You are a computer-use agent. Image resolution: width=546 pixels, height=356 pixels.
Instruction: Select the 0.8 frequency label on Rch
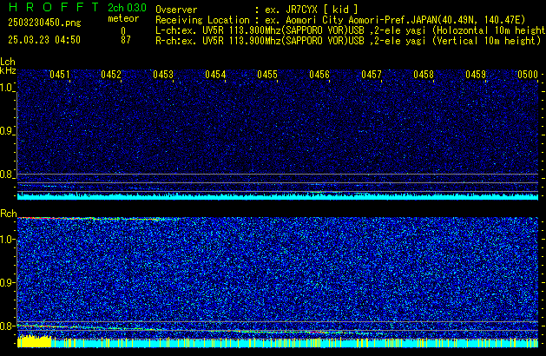(x=7, y=326)
